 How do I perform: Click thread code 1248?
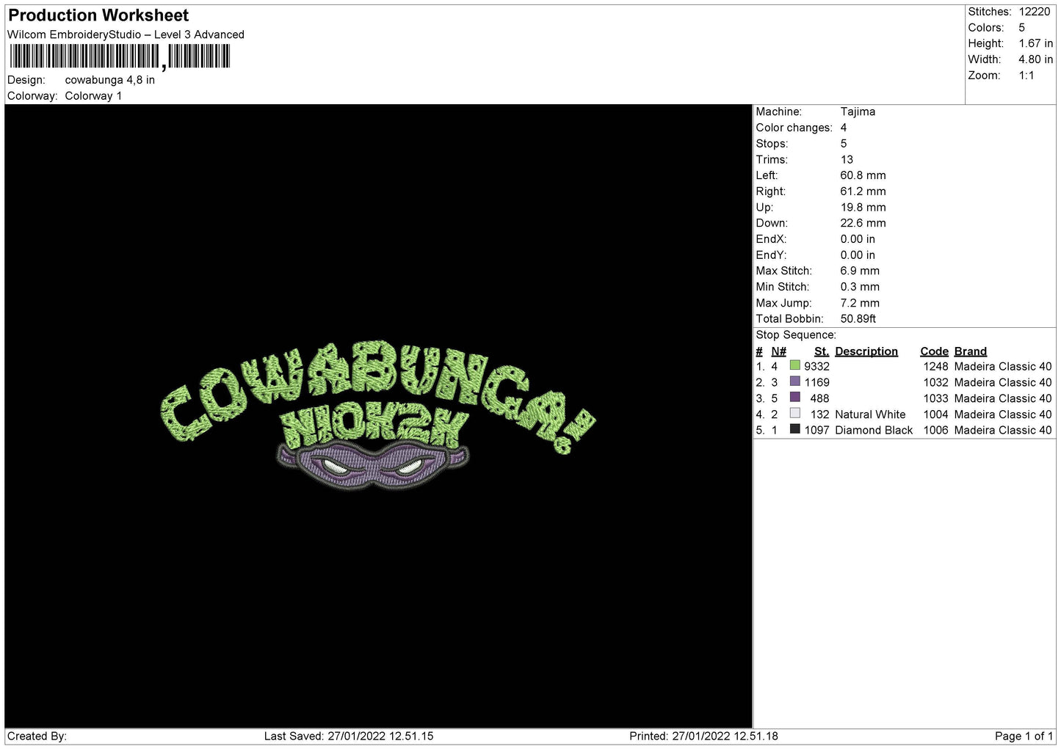[x=935, y=366]
